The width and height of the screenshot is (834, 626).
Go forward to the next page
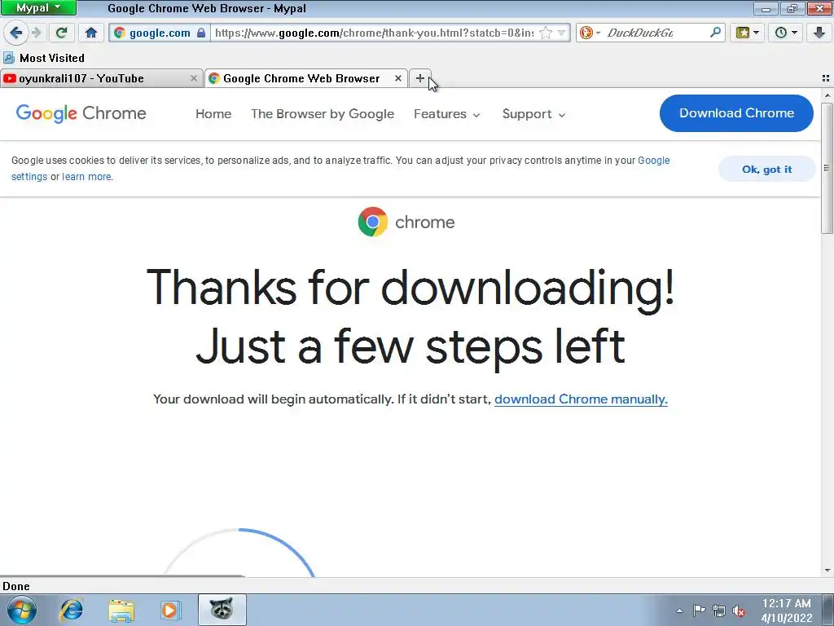37,33
